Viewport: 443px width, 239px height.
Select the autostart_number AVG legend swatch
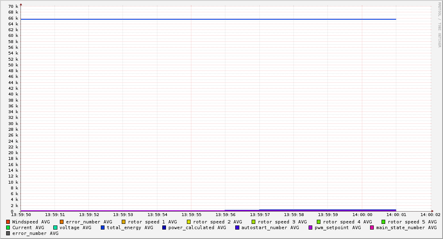click(237, 228)
